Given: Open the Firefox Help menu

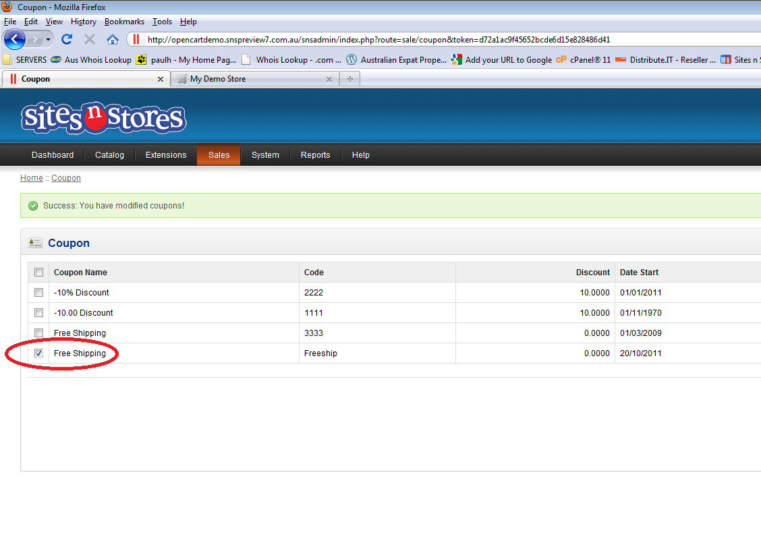Looking at the screenshot, I should point(188,22).
